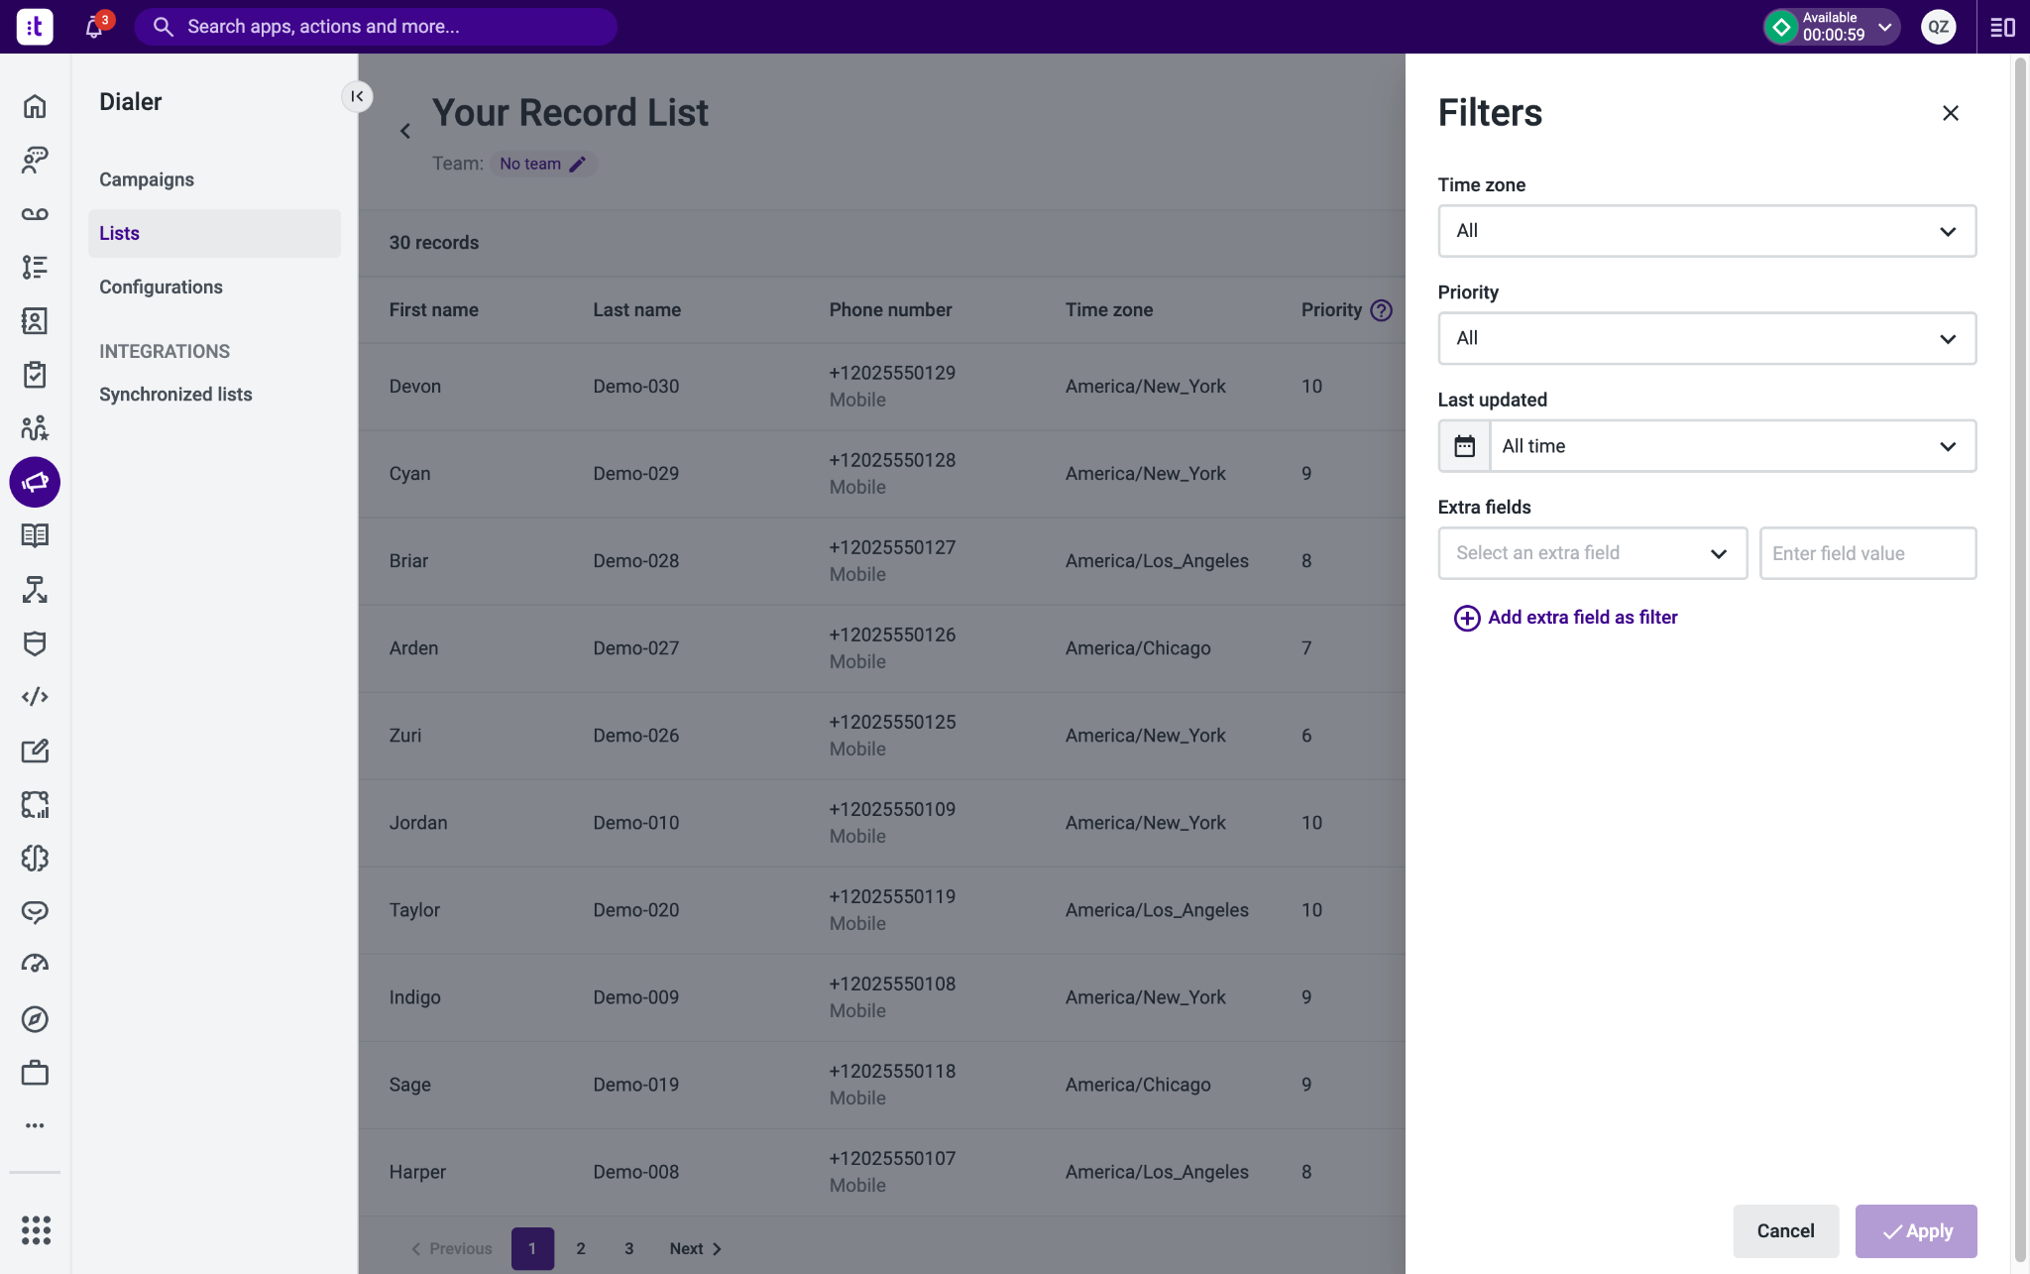
Task: Open the notifications bell
Action: click(x=95, y=27)
